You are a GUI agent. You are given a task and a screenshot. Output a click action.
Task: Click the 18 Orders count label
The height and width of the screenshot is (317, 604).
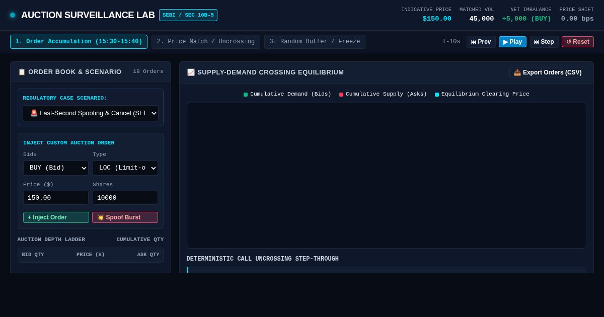click(148, 71)
